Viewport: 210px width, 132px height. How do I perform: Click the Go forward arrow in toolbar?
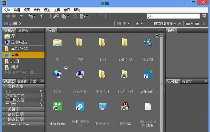point(14,16)
